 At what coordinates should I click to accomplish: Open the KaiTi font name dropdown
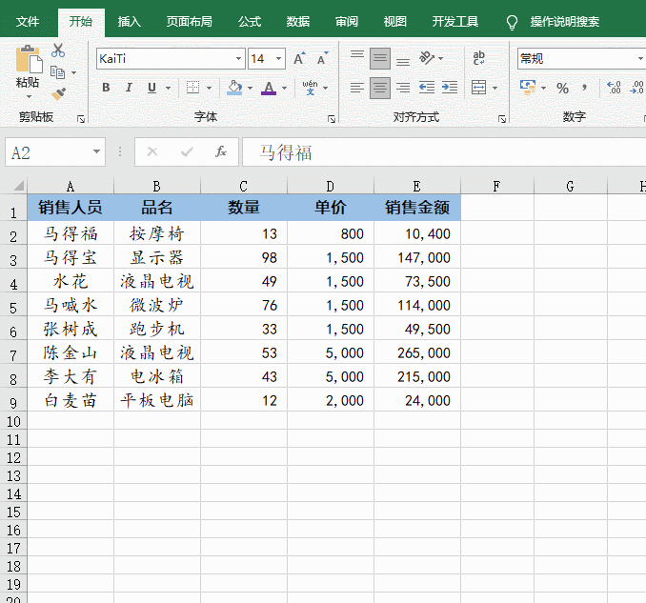pos(238,58)
